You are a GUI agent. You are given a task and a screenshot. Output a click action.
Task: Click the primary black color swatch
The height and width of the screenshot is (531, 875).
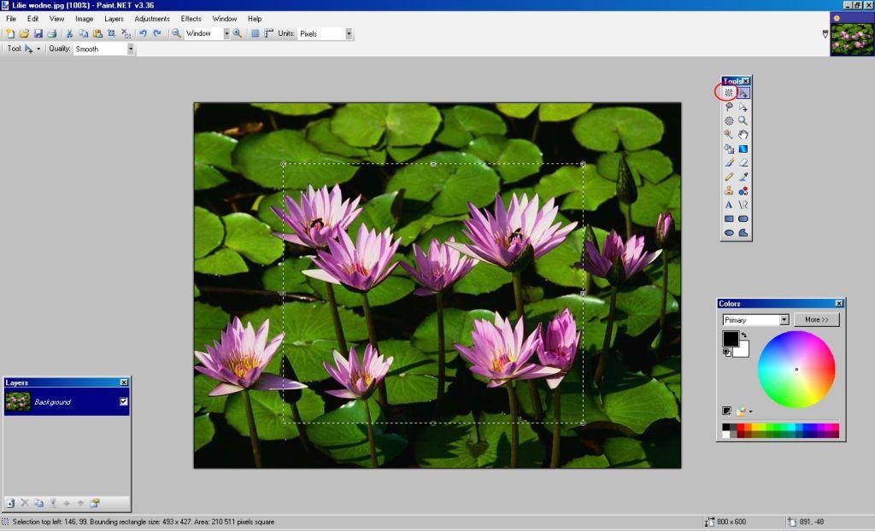730,338
